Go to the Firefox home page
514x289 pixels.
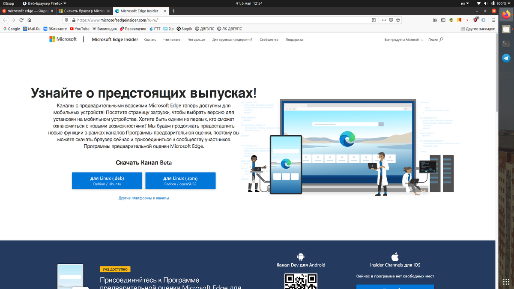click(30, 20)
